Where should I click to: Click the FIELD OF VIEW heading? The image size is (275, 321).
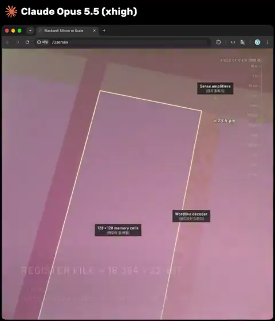(241, 60)
